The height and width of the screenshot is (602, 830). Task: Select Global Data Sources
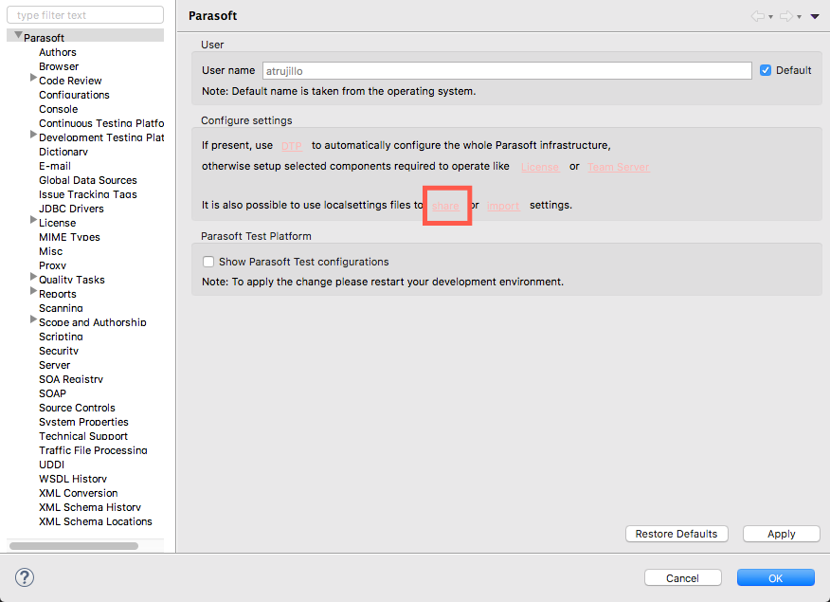[x=88, y=180]
